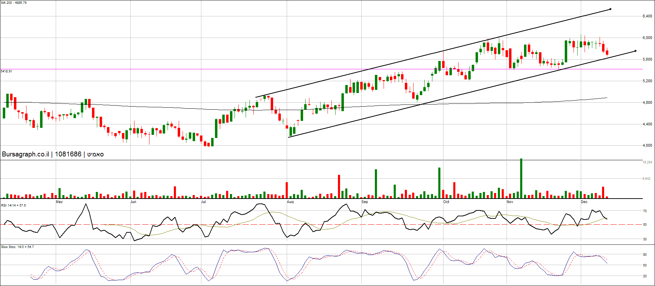Select the RSI 14/14 indicator label
655x286 pixels.
[x=13, y=206]
